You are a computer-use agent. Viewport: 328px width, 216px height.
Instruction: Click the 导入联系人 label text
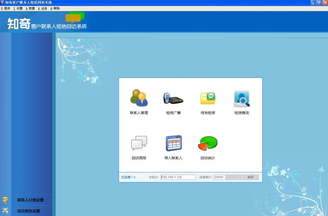(173, 158)
